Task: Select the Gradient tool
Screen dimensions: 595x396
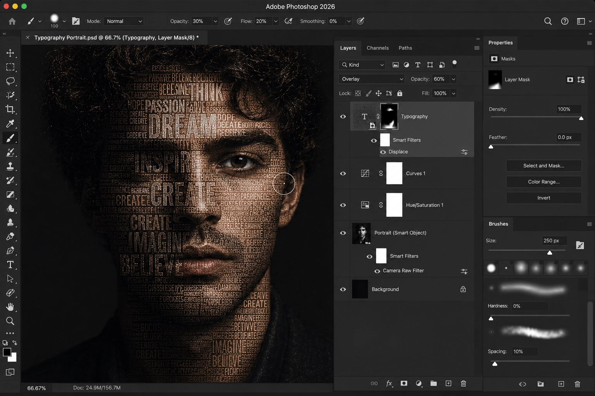Action: click(x=10, y=195)
